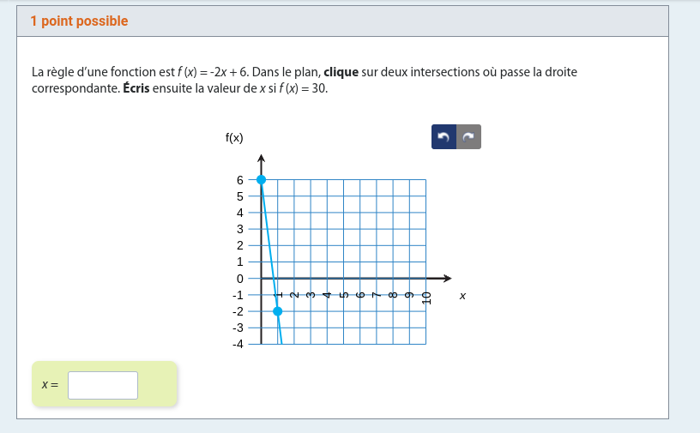Click grid intersection x = 5, f(x) = -4
This screenshot has width=700, height=433.
click(x=343, y=344)
